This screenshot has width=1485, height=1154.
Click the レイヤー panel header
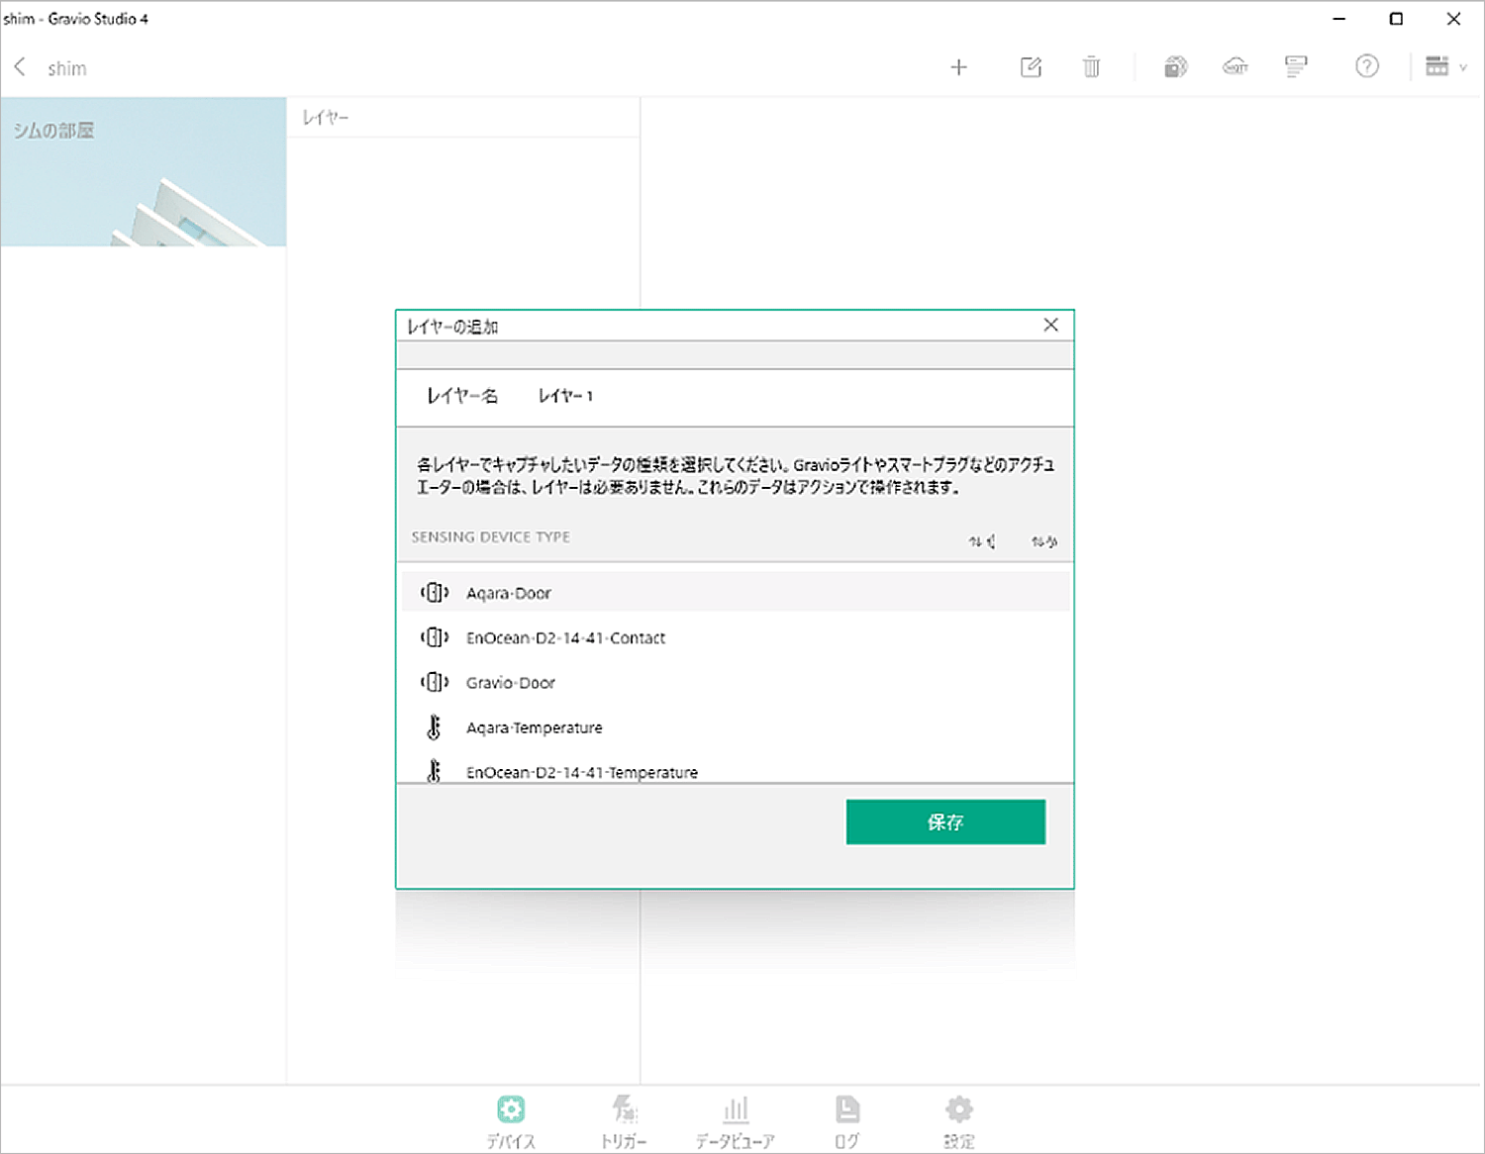point(326,118)
